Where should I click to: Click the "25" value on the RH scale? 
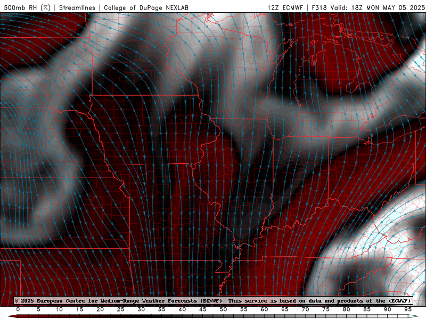121,309
